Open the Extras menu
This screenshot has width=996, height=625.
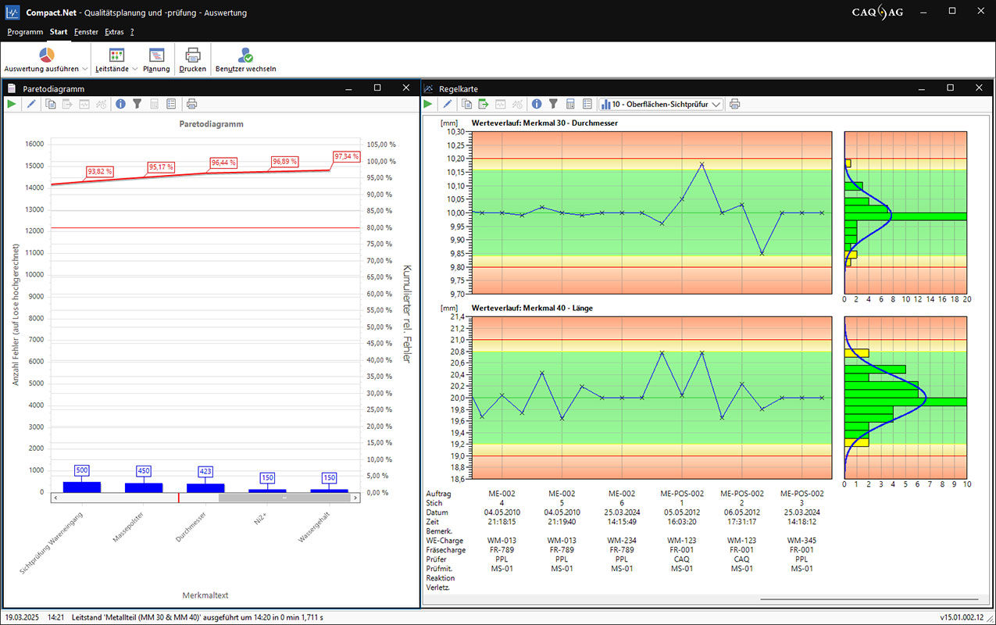pyautogui.click(x=114, y=32)
